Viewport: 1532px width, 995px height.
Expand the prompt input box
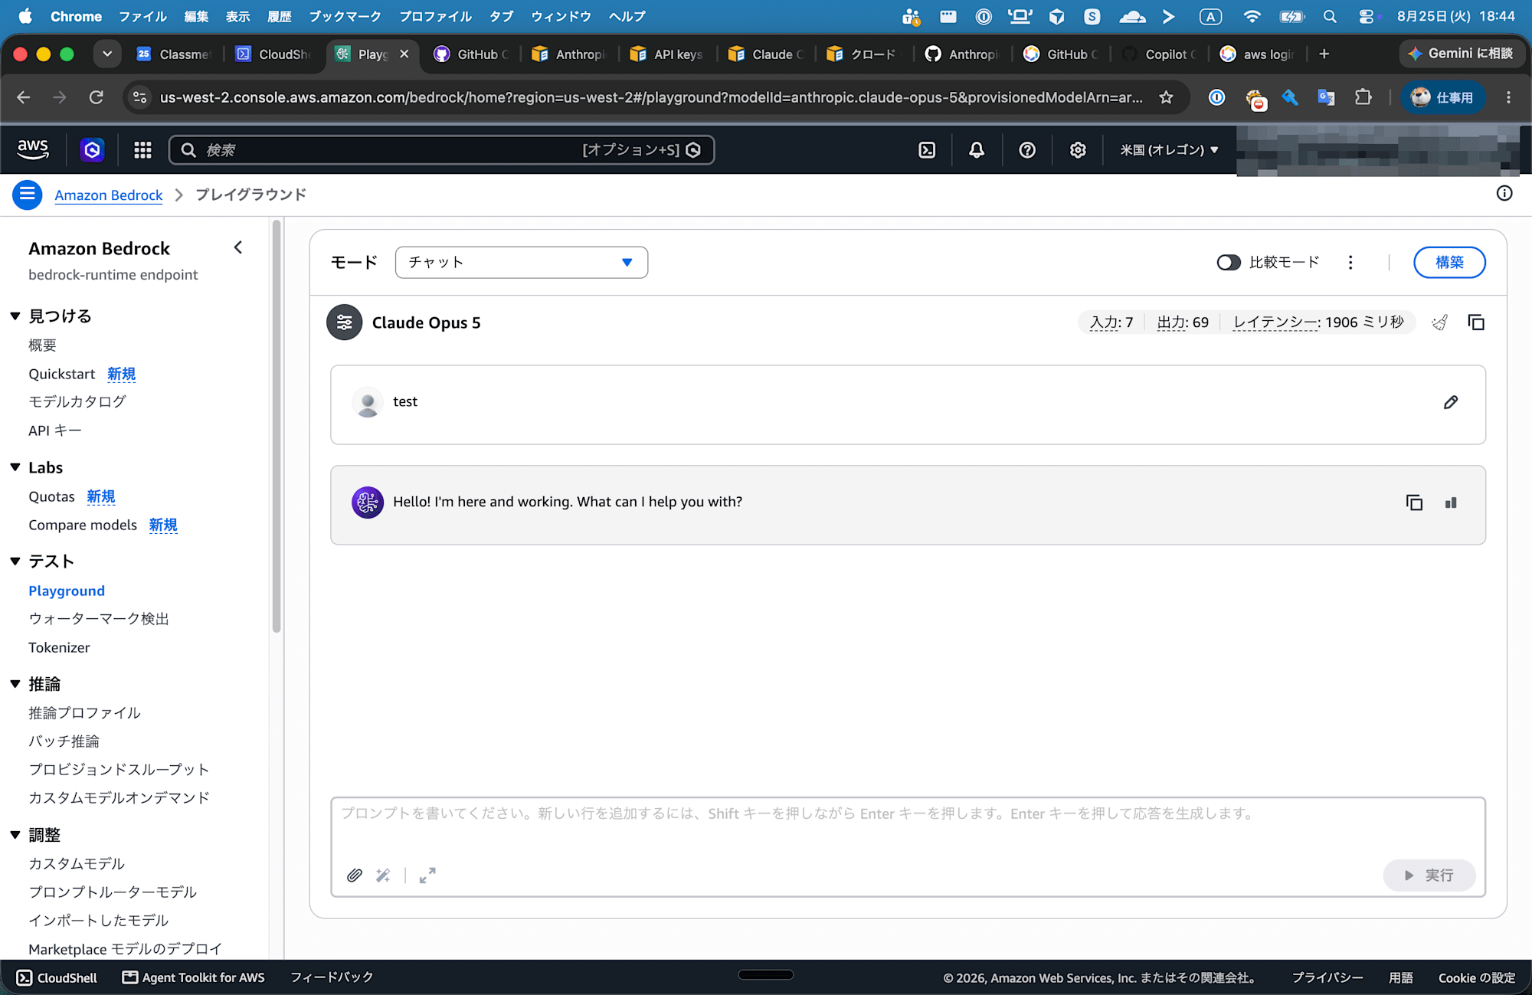pyautogui.click(x=427, y=875)
